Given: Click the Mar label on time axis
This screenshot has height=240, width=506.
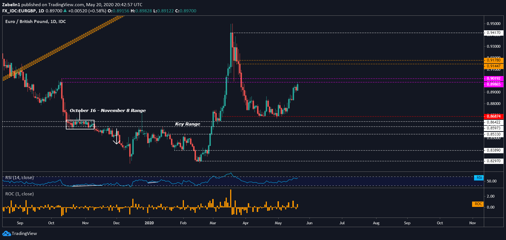Looking at the screenshot, I should point(213,223).
